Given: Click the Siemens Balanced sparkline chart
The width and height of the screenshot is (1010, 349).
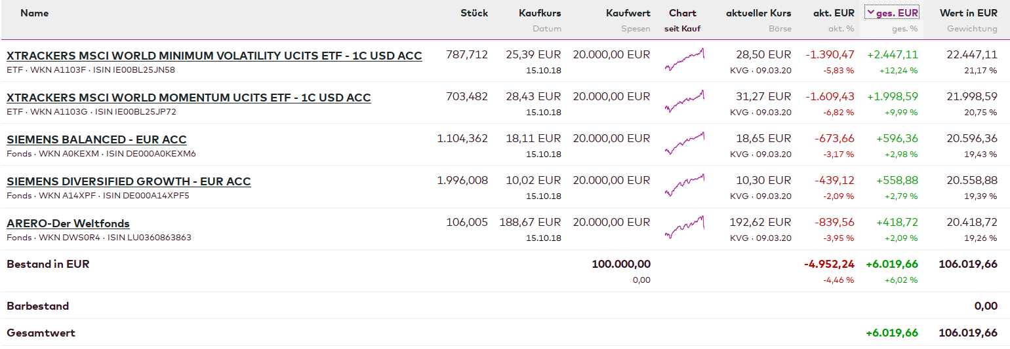Looking at the screenshot, I should pos(684,143).
